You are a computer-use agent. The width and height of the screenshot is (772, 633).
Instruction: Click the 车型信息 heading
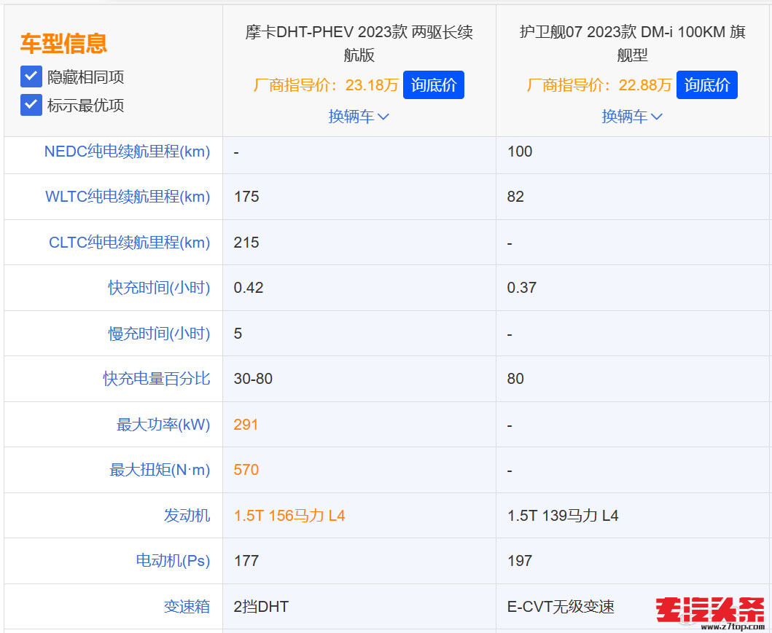pyautogui.click(x=63, y=43)
